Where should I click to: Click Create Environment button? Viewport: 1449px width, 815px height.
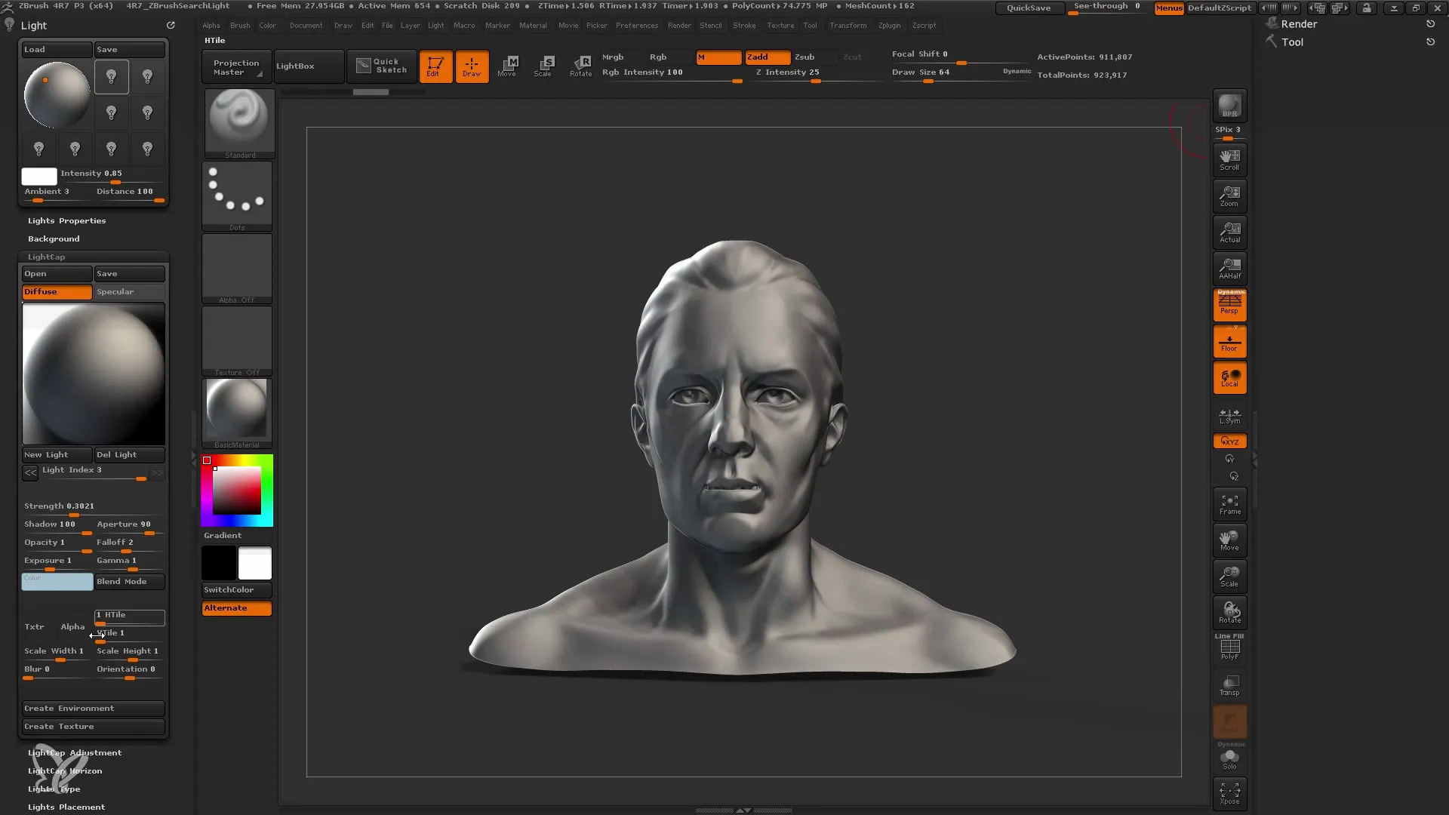pyautogui.click(x=93, y=709)
